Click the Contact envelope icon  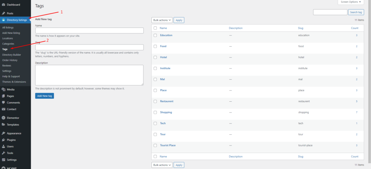point(4,109)
